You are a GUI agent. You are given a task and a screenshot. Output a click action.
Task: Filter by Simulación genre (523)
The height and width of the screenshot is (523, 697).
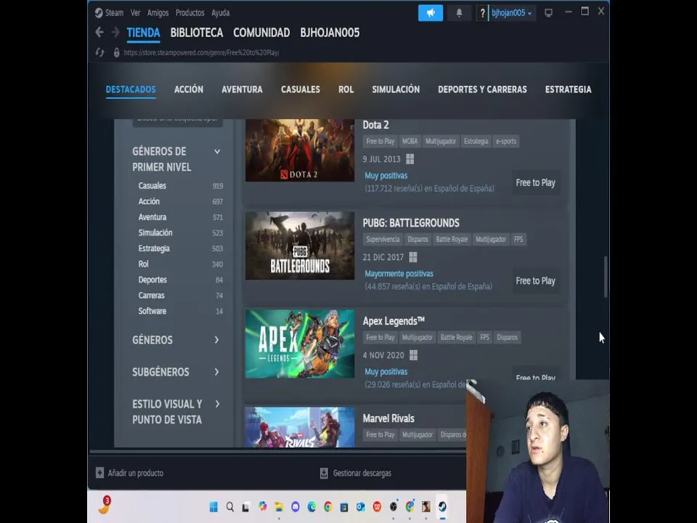click(181, 232)
